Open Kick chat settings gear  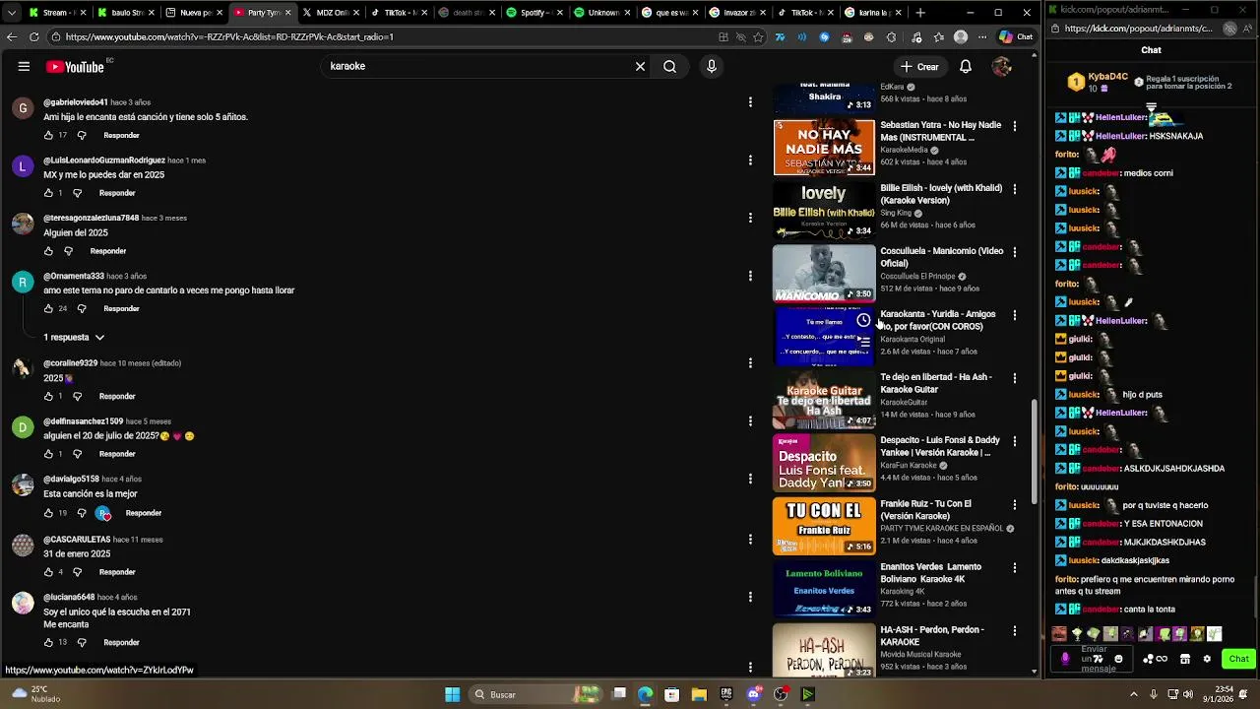point(1207,659)
